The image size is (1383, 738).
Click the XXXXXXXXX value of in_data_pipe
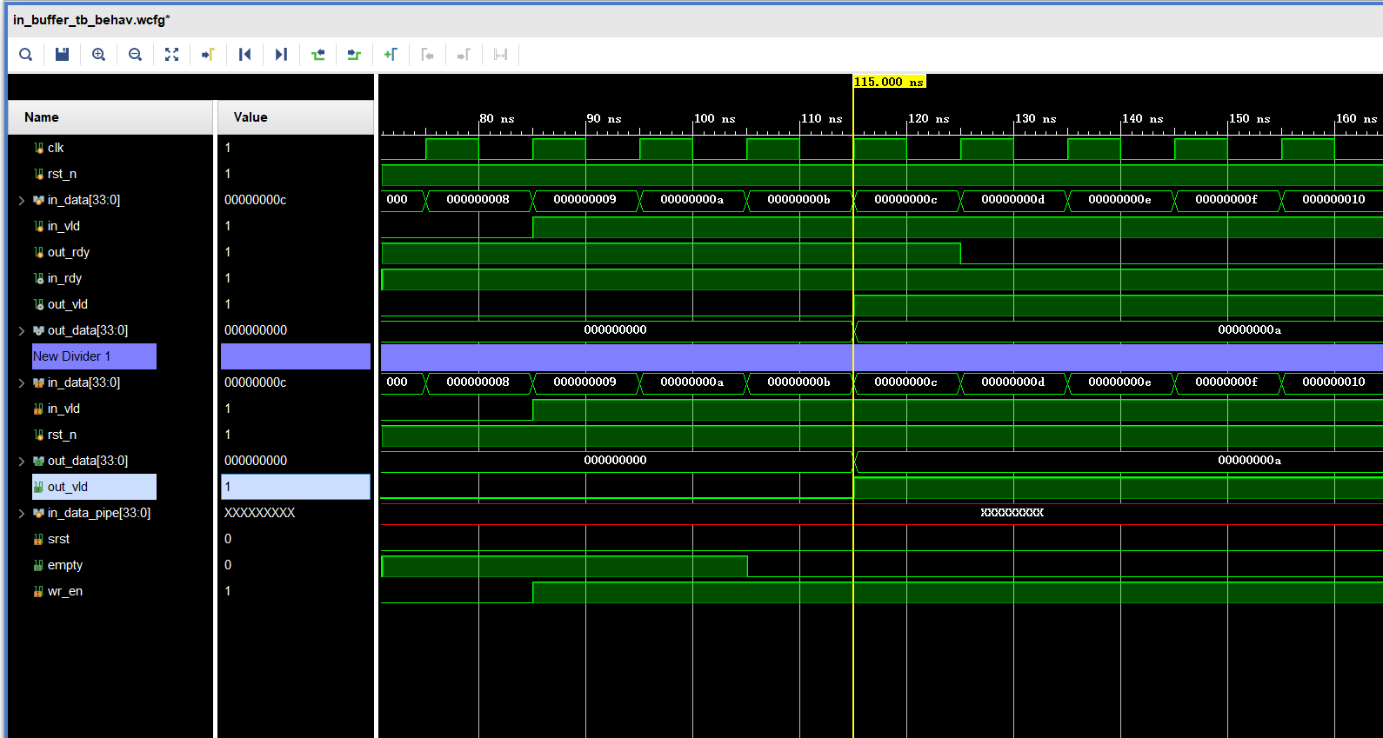(260, 513)
